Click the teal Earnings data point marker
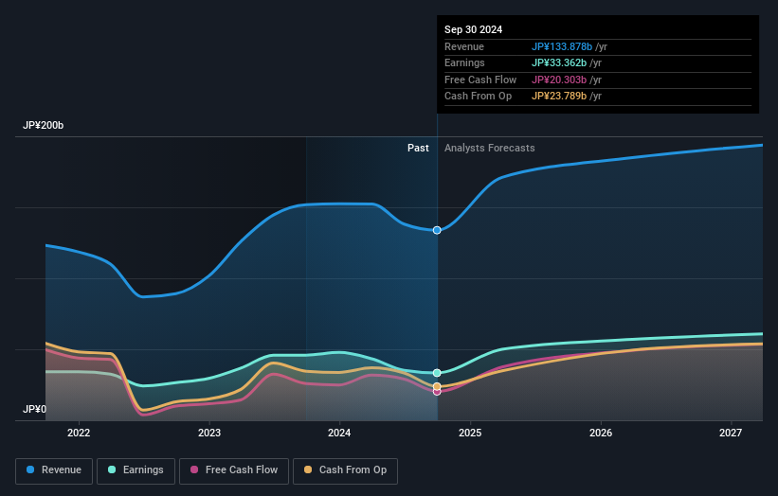Screen dimensions: 778x496 tap(437, 373)
